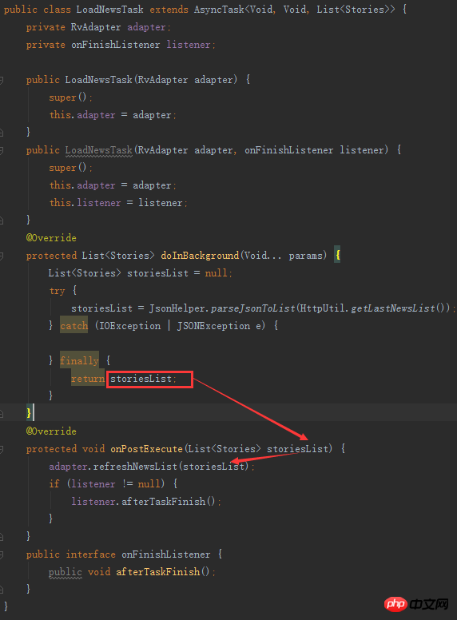
Task: Collapse the doInBackground method fold marker
Action: point(2,256)
